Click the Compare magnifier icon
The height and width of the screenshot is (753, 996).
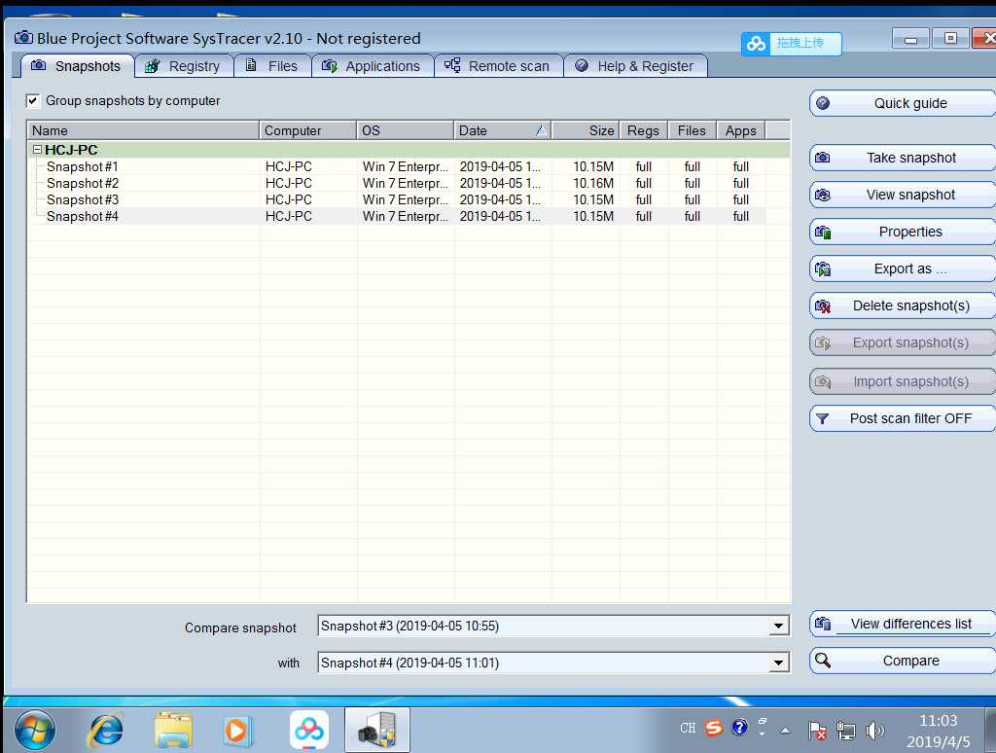[823, 661]
